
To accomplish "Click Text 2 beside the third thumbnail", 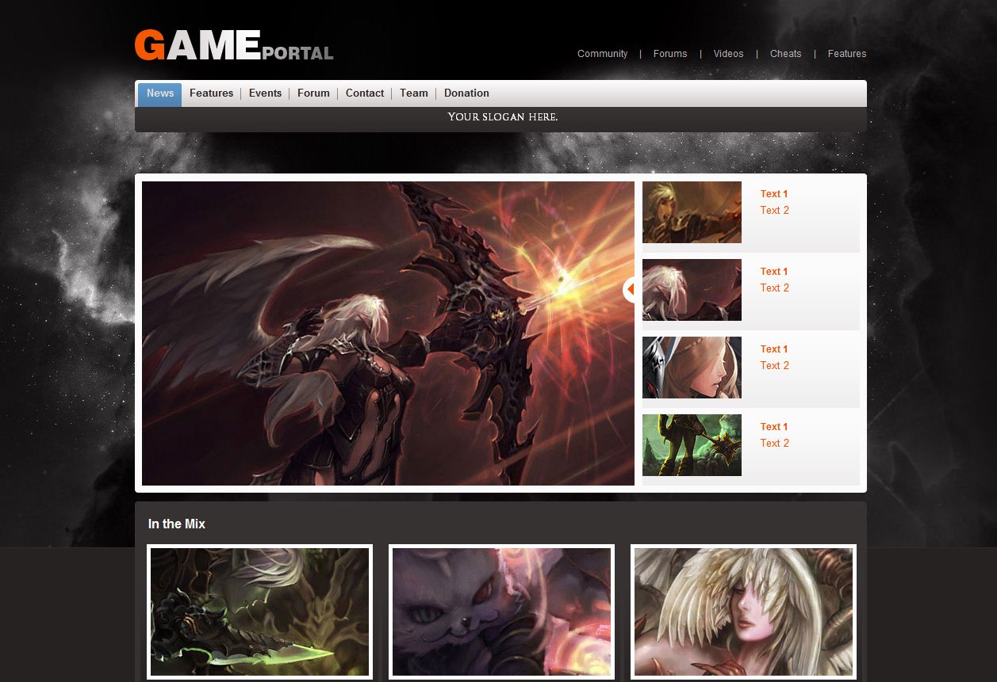I will (x=775, y=366).
